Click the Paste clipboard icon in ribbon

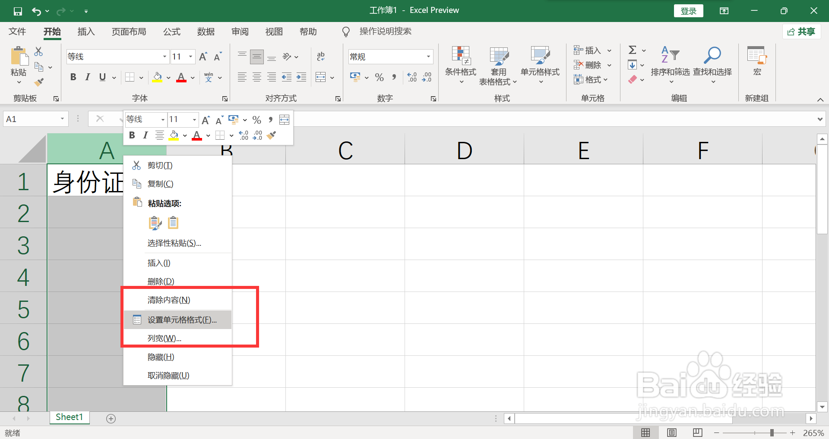pyautogui.click(x=19, y=56)
